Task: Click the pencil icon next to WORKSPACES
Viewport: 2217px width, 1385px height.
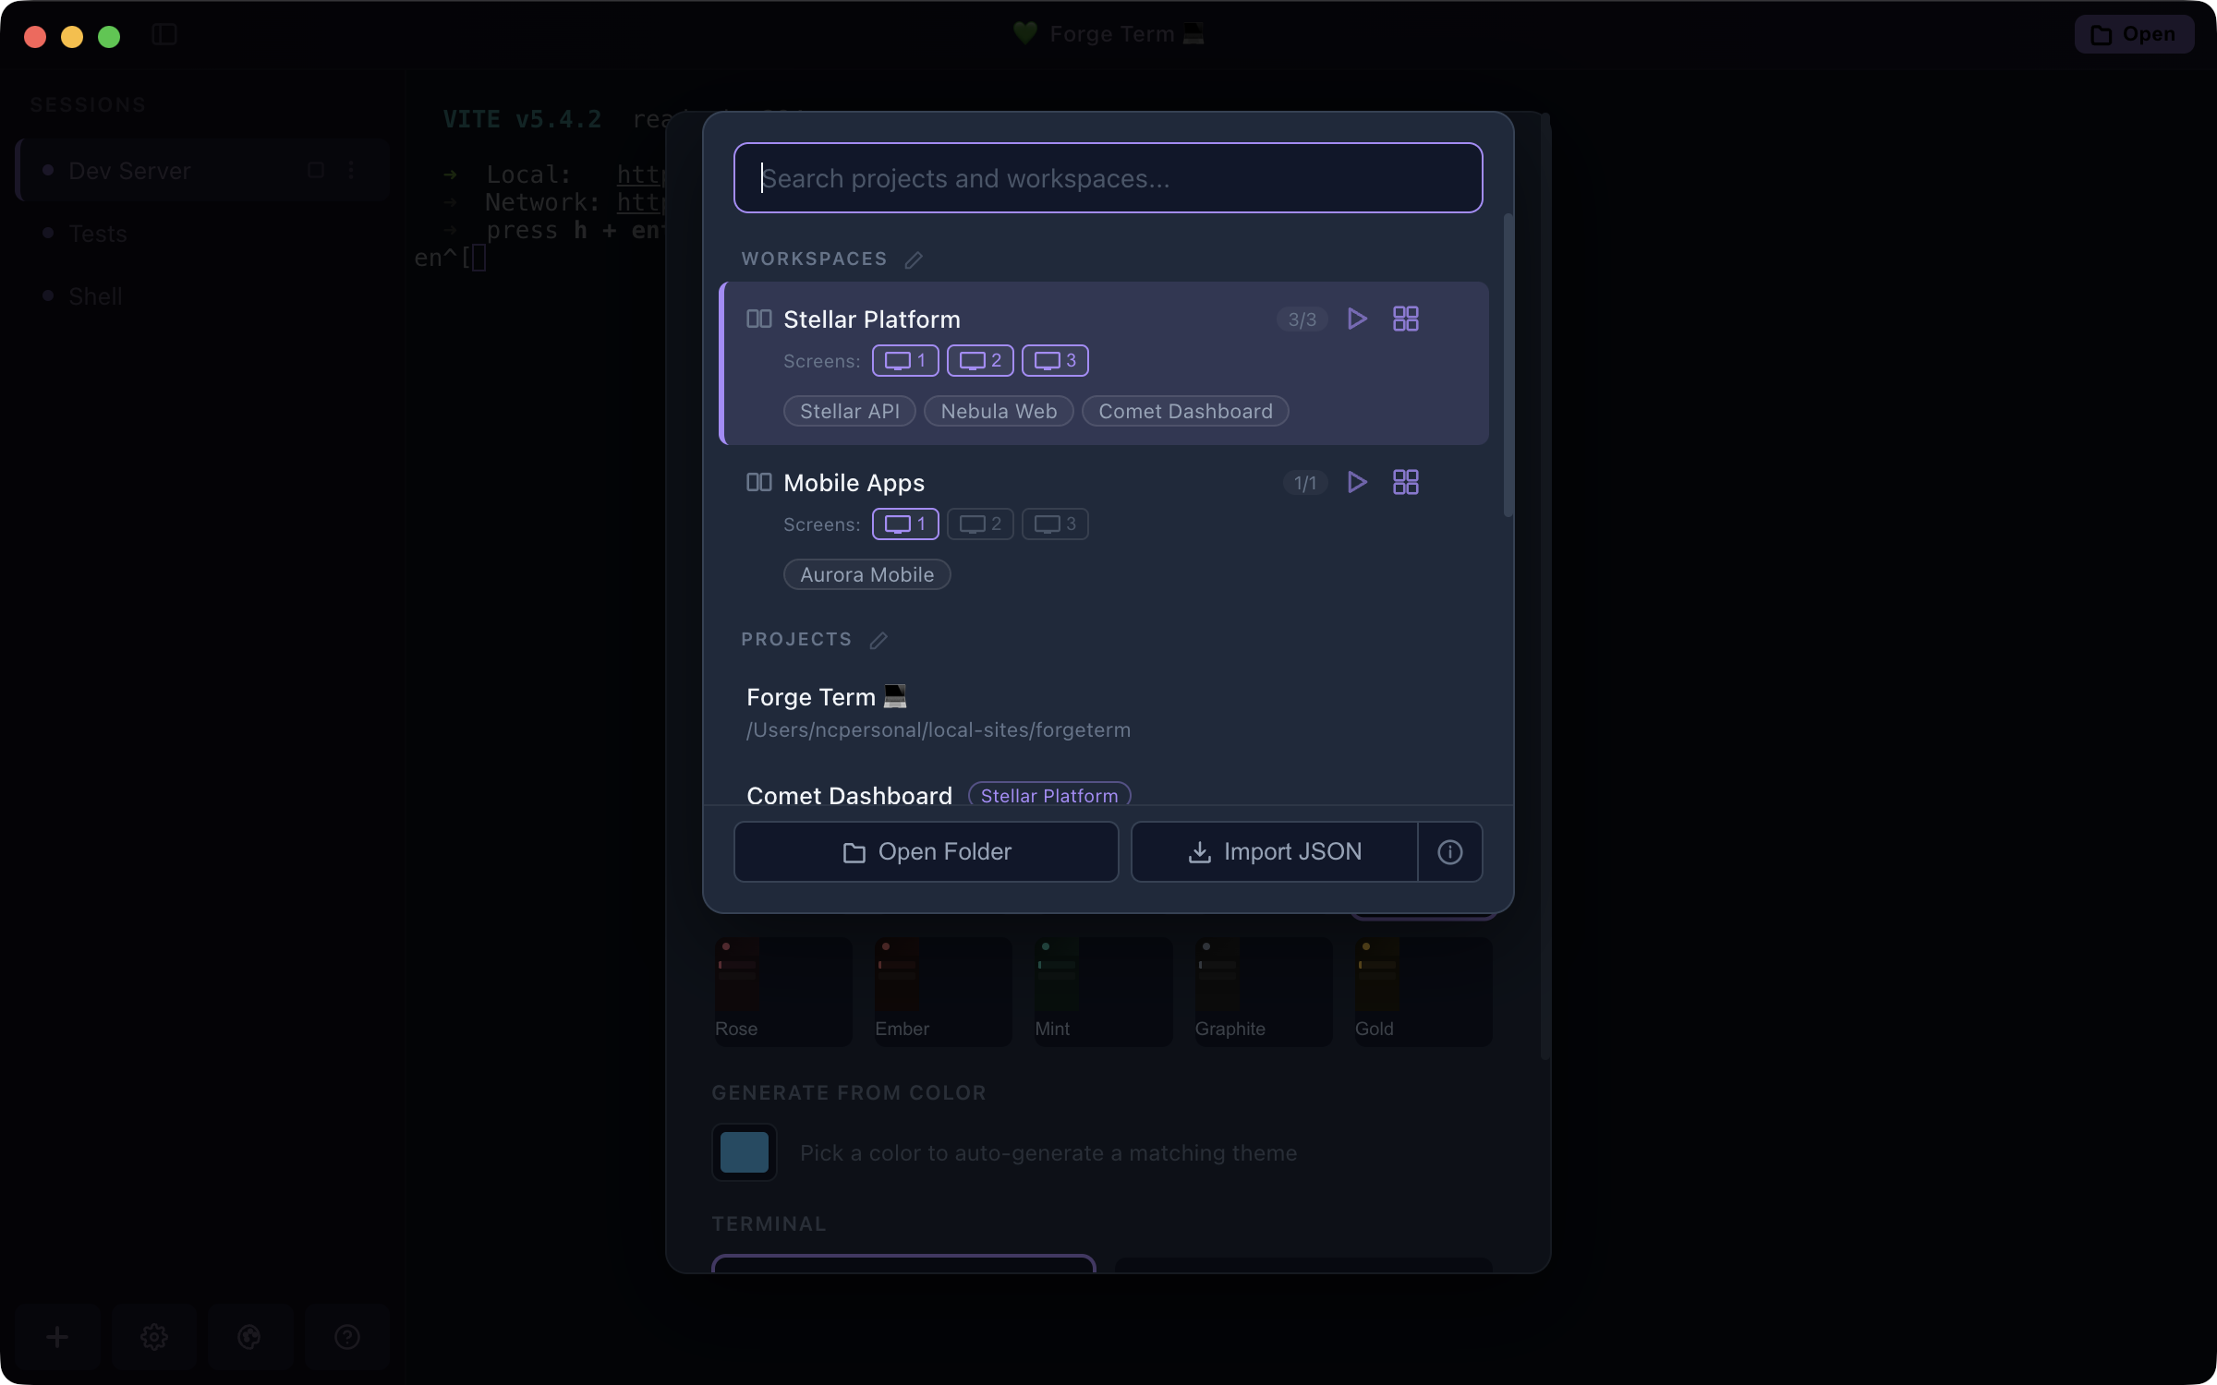Action: (914, 259)
